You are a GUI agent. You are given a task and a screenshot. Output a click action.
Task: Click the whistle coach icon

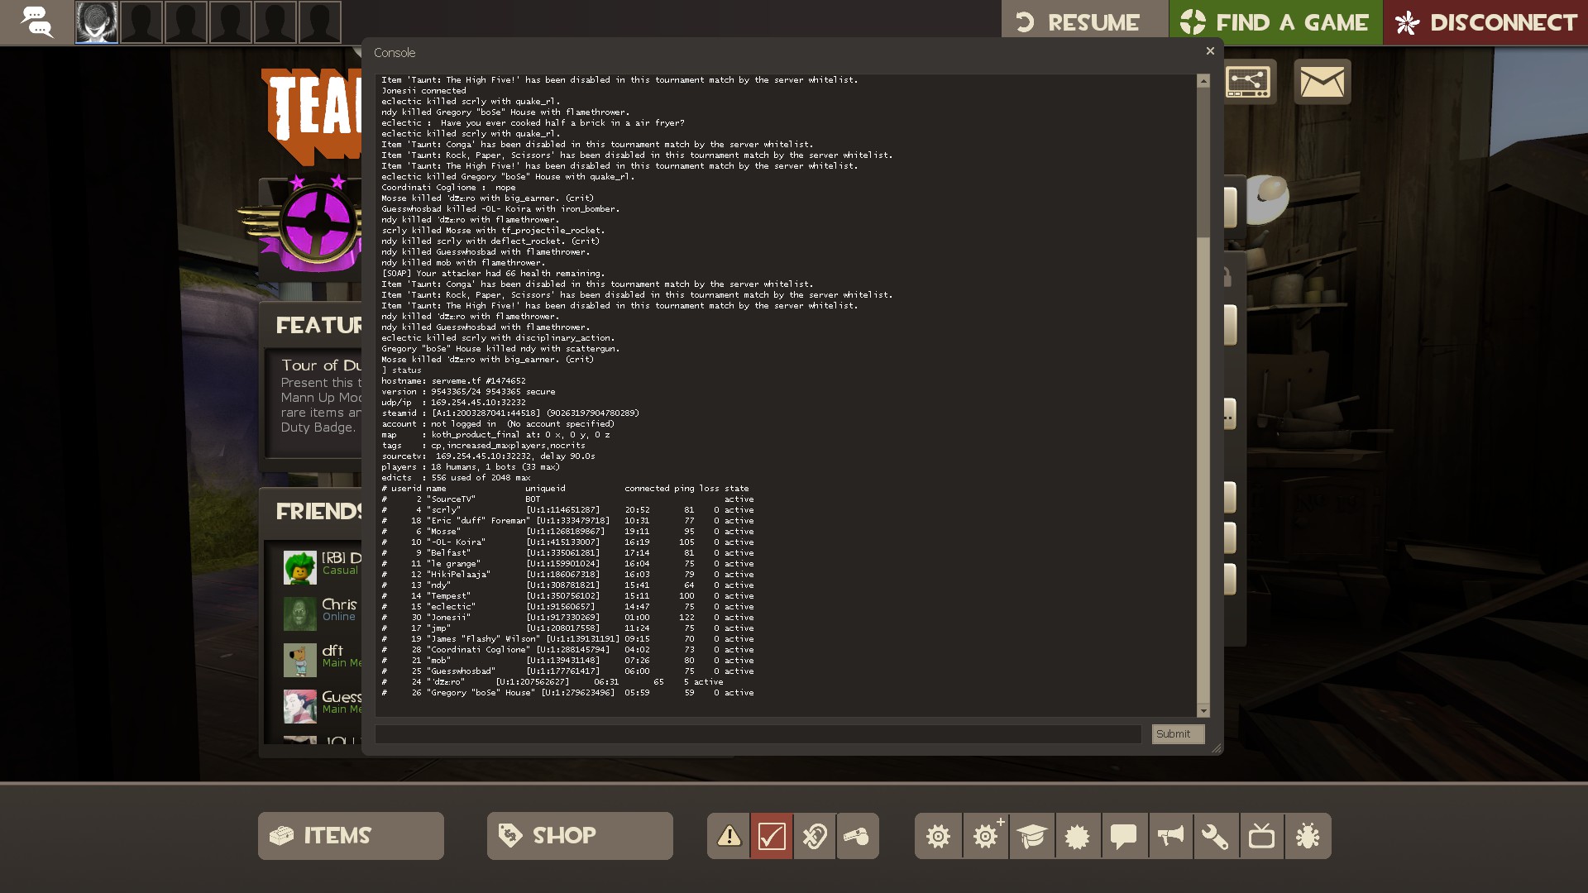point(858,836)
